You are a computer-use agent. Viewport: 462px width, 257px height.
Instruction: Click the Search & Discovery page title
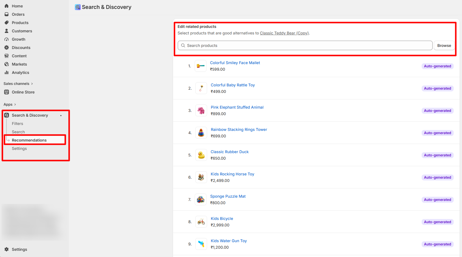pyautogui.click(x=107, y=7)
